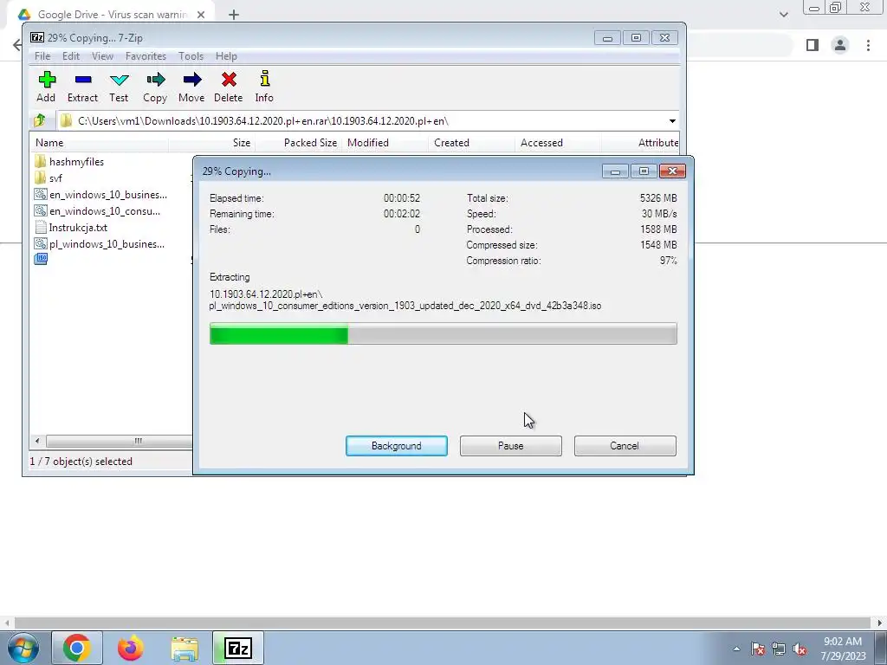
Task: Show hidden tray icons arrow
Action: [x=736, y=649]
